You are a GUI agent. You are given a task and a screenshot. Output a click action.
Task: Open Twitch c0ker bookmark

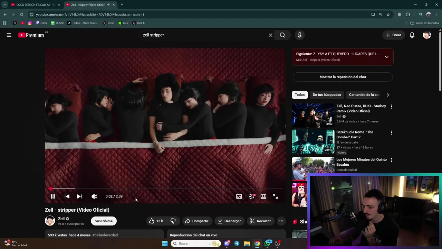[x=41, y=23]
